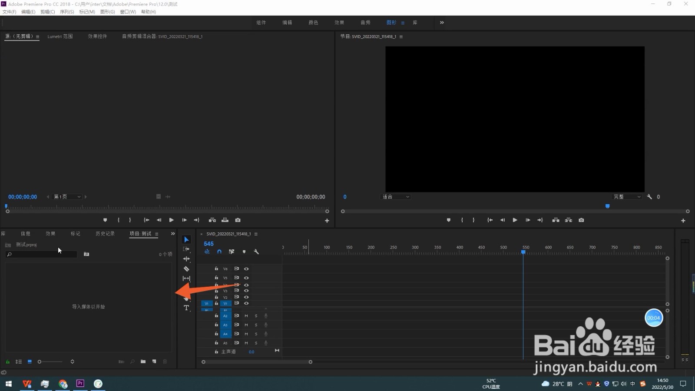Open 效果控件 panel tab
695x391 pixels.
pyautogui.click(x=97, y=36)
